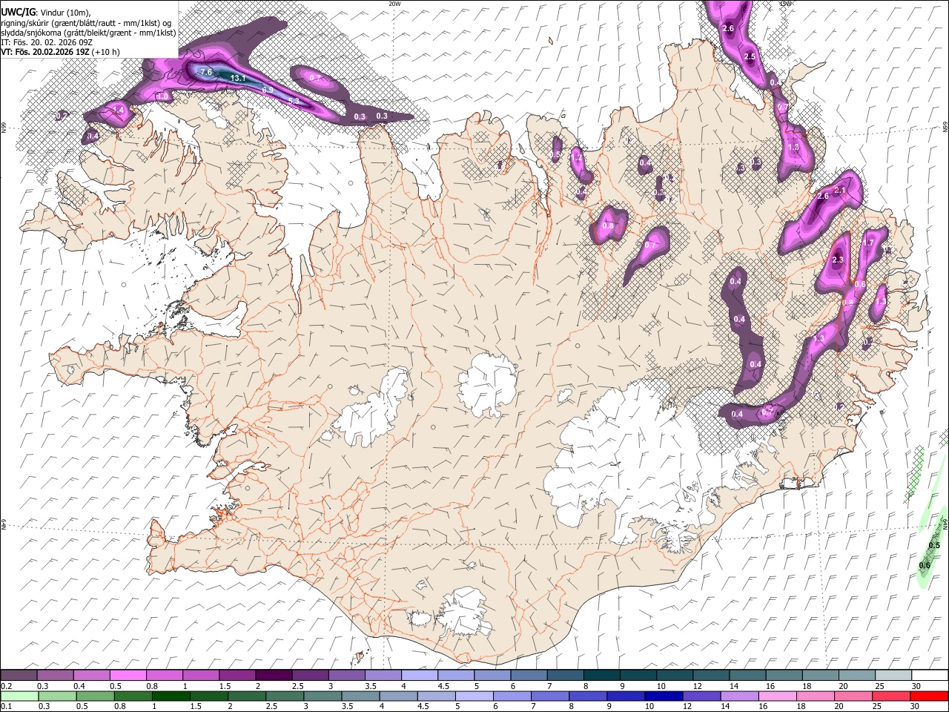Viewport: 949px width, 712px height.
Task: Pick upper-row white swatch after 30
Action: point(930,676)
